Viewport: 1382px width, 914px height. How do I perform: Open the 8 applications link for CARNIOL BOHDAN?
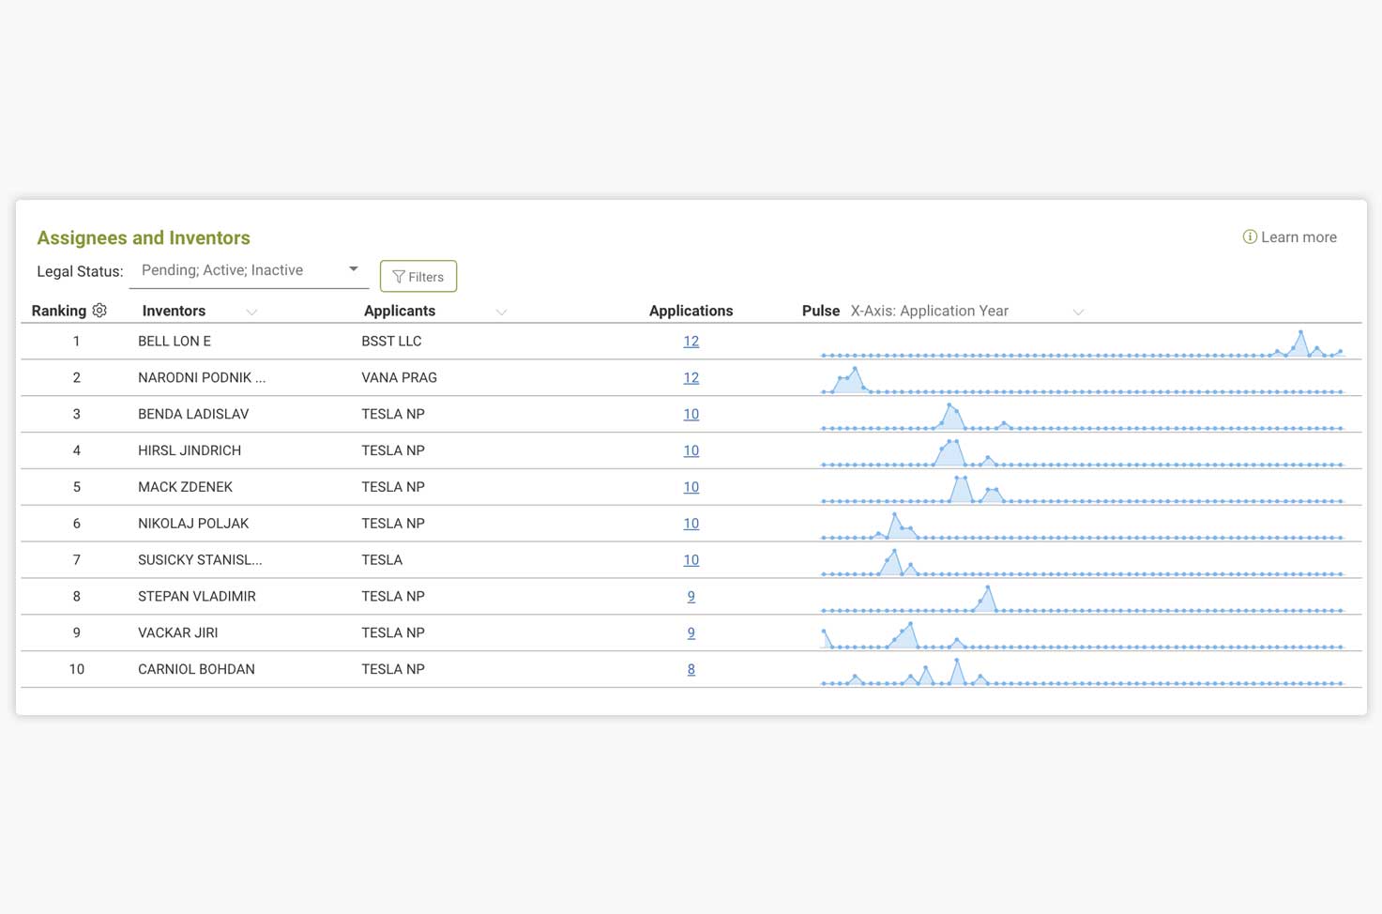(691, 671)
